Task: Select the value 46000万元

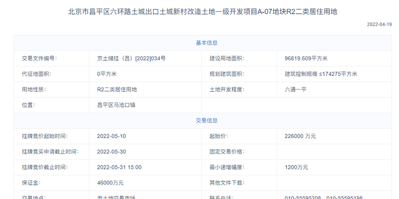Action: (x=110, y=183)
